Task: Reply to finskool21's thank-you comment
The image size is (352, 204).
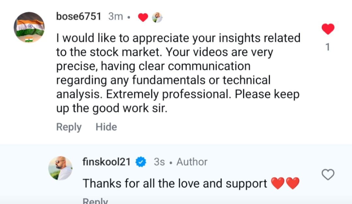Action: point(95,201)
